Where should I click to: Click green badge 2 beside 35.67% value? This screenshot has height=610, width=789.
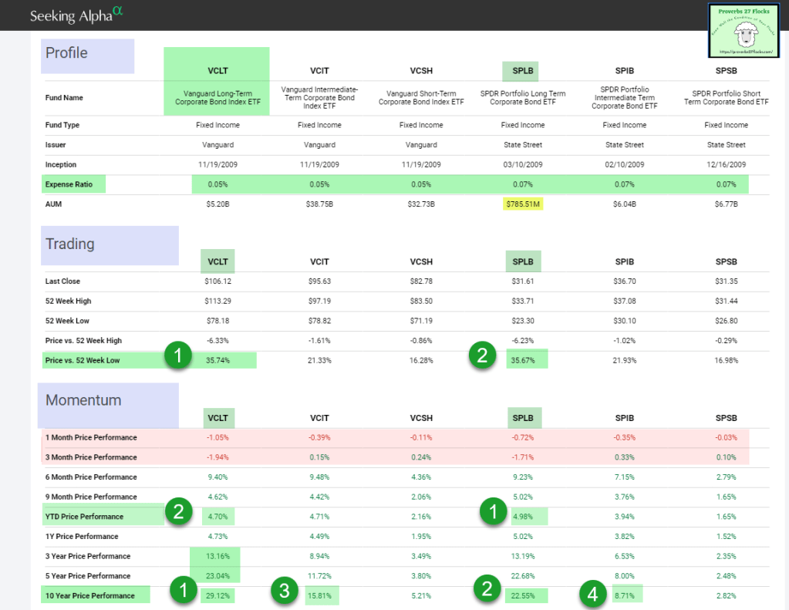click(482, 356)
